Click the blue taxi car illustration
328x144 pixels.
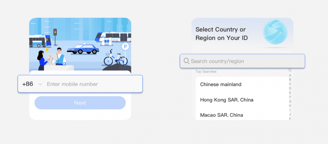[83, 49]
